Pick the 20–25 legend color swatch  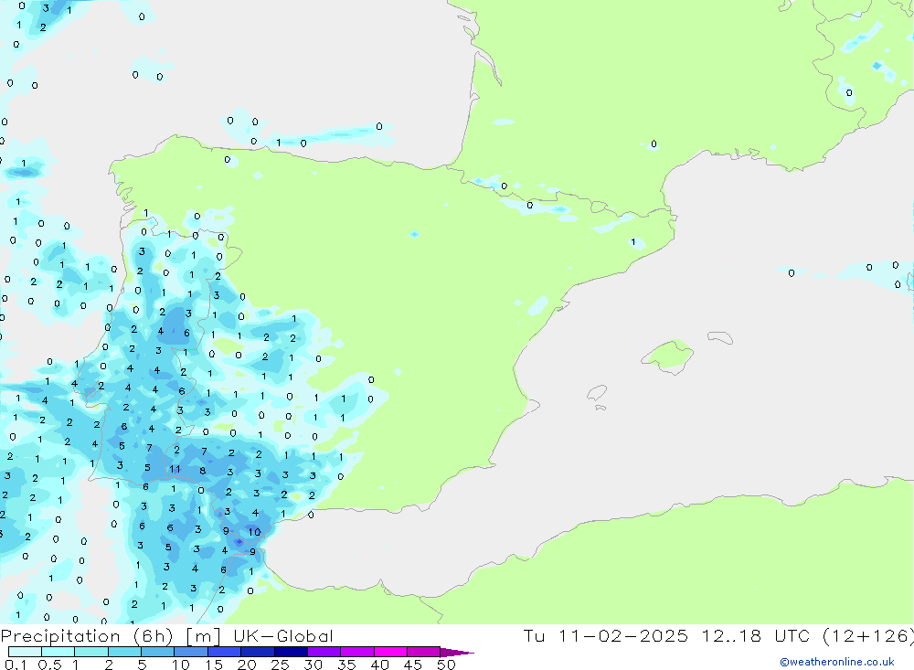(258, 652)
